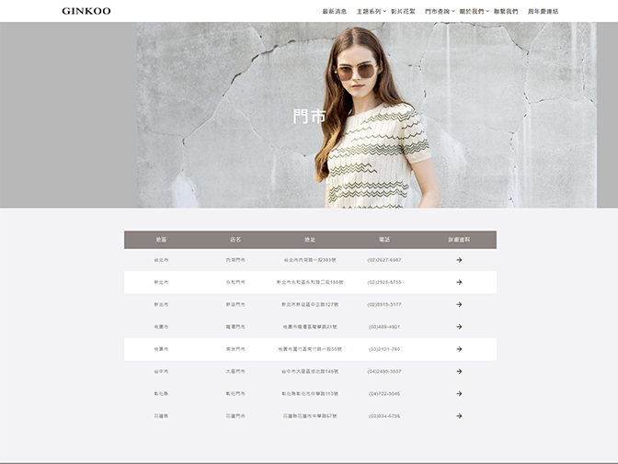Open details arrow for 新店門市

coord(459,304)
